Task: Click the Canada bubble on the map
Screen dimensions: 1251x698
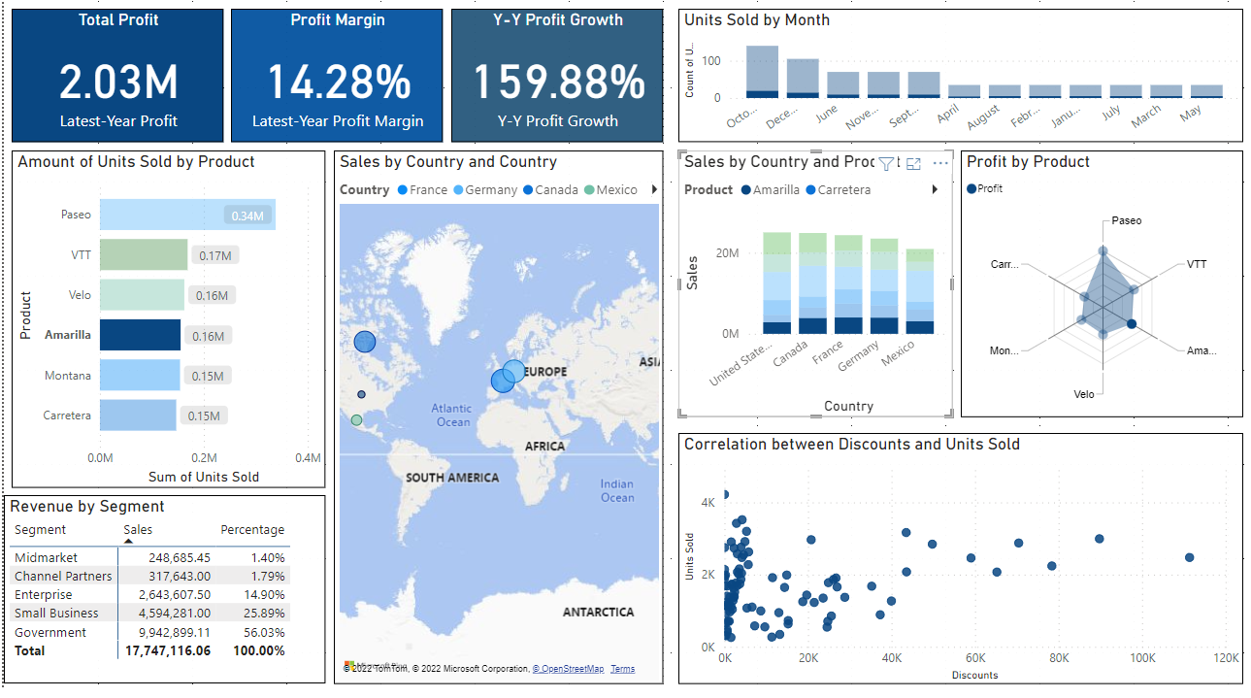Action: point(364,342)
